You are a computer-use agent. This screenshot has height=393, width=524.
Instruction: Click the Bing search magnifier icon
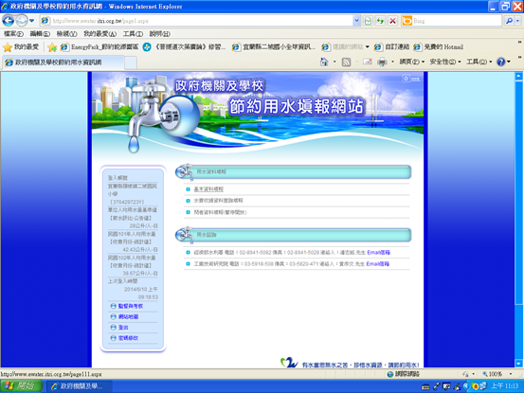509,21
